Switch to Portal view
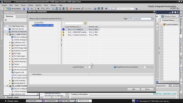Viewport: 183px width, 103px height. [12, 101]
